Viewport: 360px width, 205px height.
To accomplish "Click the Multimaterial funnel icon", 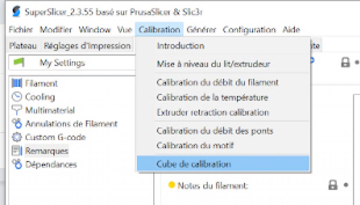I will [17, 110].
